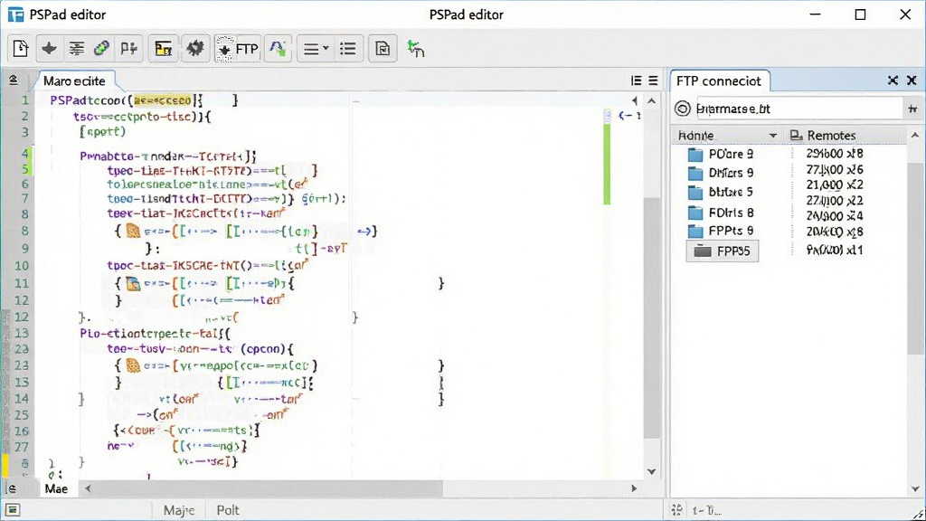This screenshot has width=926, height=521.
Task: Click the P+ toolbar icon
Action: [x=128, y=49]
